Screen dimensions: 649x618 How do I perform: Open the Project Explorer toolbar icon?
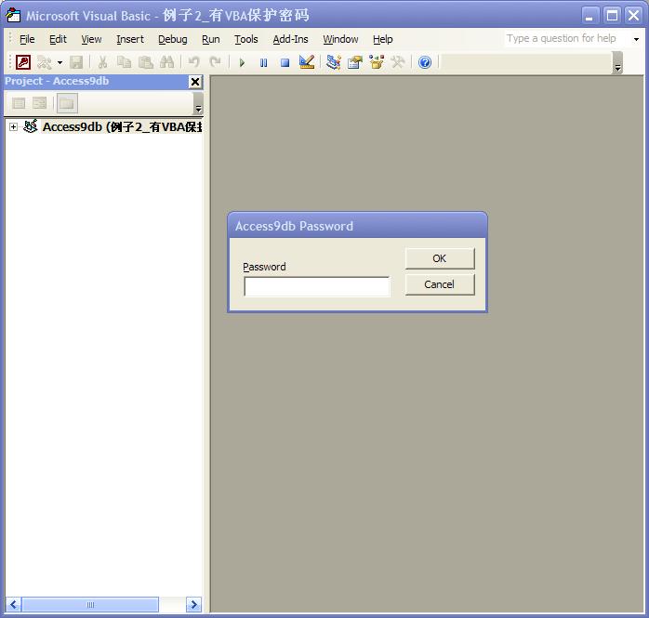pyautogui.click(x=333, y=62)
